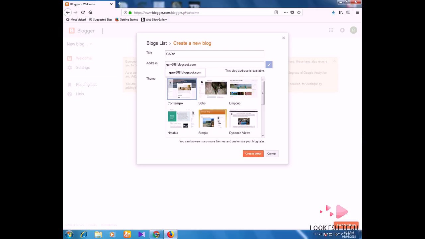The image size is (425, 239).
Task: Select the Contempo theme thumbnail
Action: click(182, 89)
